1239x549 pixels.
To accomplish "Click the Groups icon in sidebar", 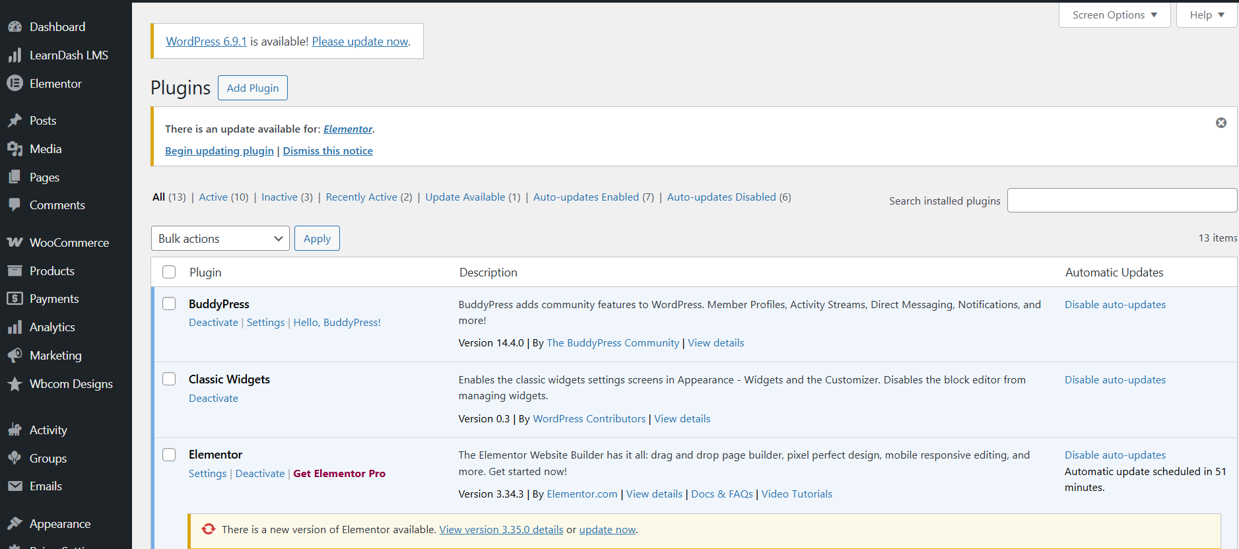I will pyautogui.click(x=15, y=459).
